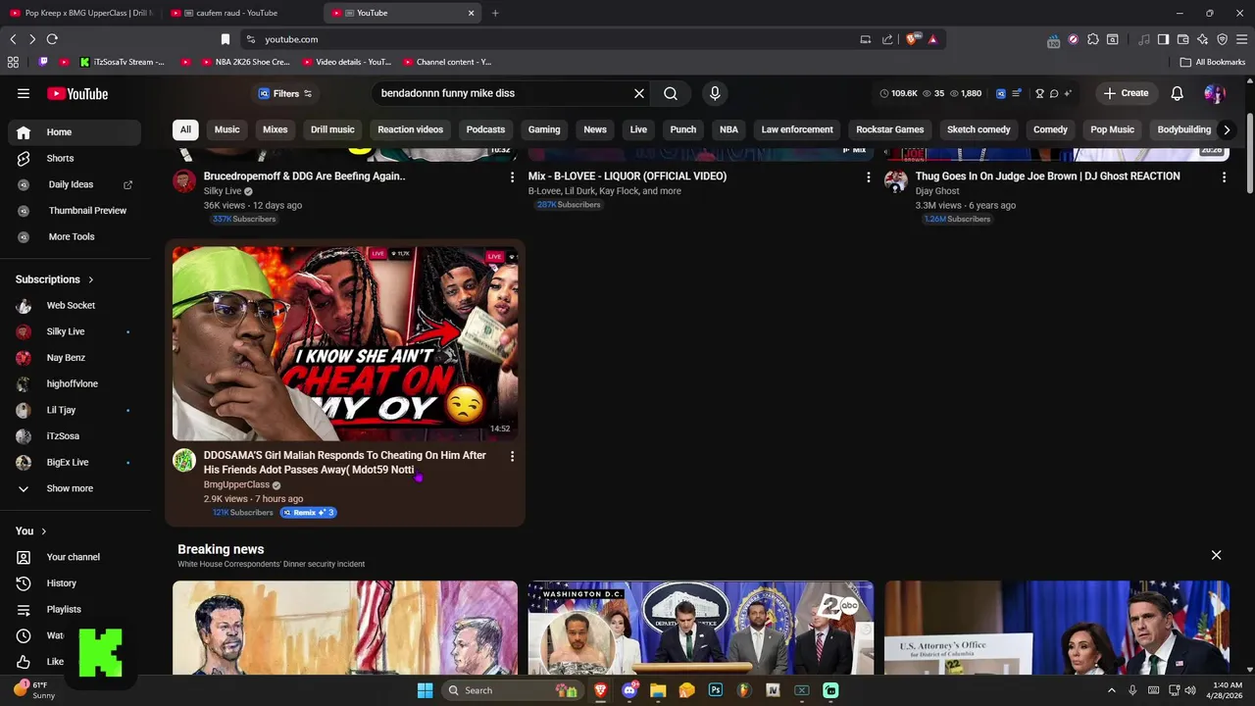The height and width of the screenshot is (706, 1255).
Task: Expand the You section chevron
Action: [43, 531]
